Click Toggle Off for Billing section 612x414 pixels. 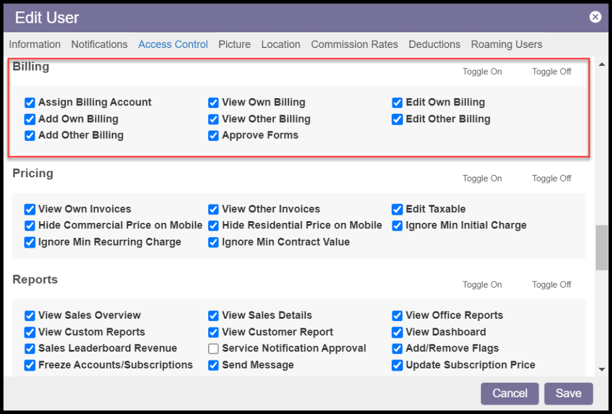pyautogui.click(x=552, y=72)
